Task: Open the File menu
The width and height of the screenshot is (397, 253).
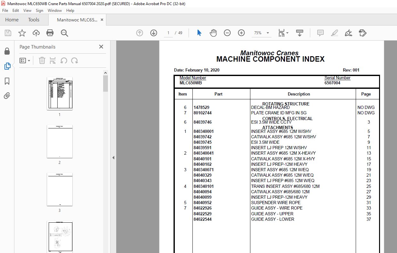Action: coord(5,11)
